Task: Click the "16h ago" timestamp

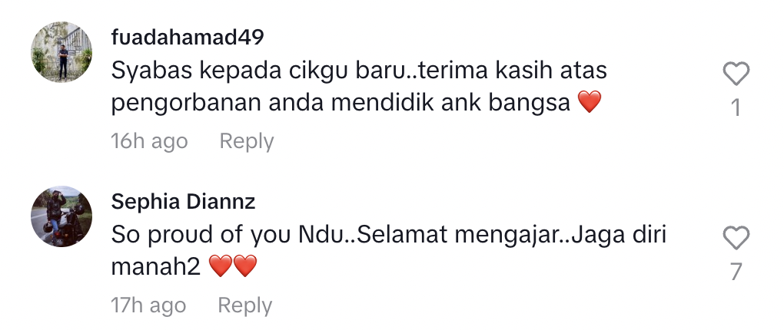Action: [149, 141]
